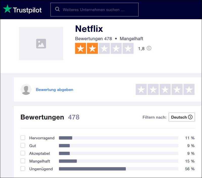Rate four stars in review box
The height and width of the screenshot is (178, 202).
[x=177, y=90]
